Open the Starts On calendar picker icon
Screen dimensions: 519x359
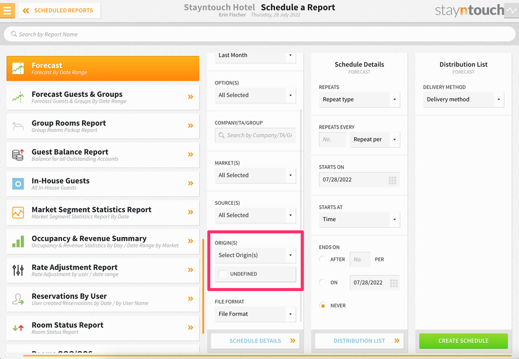coord(392,180)
